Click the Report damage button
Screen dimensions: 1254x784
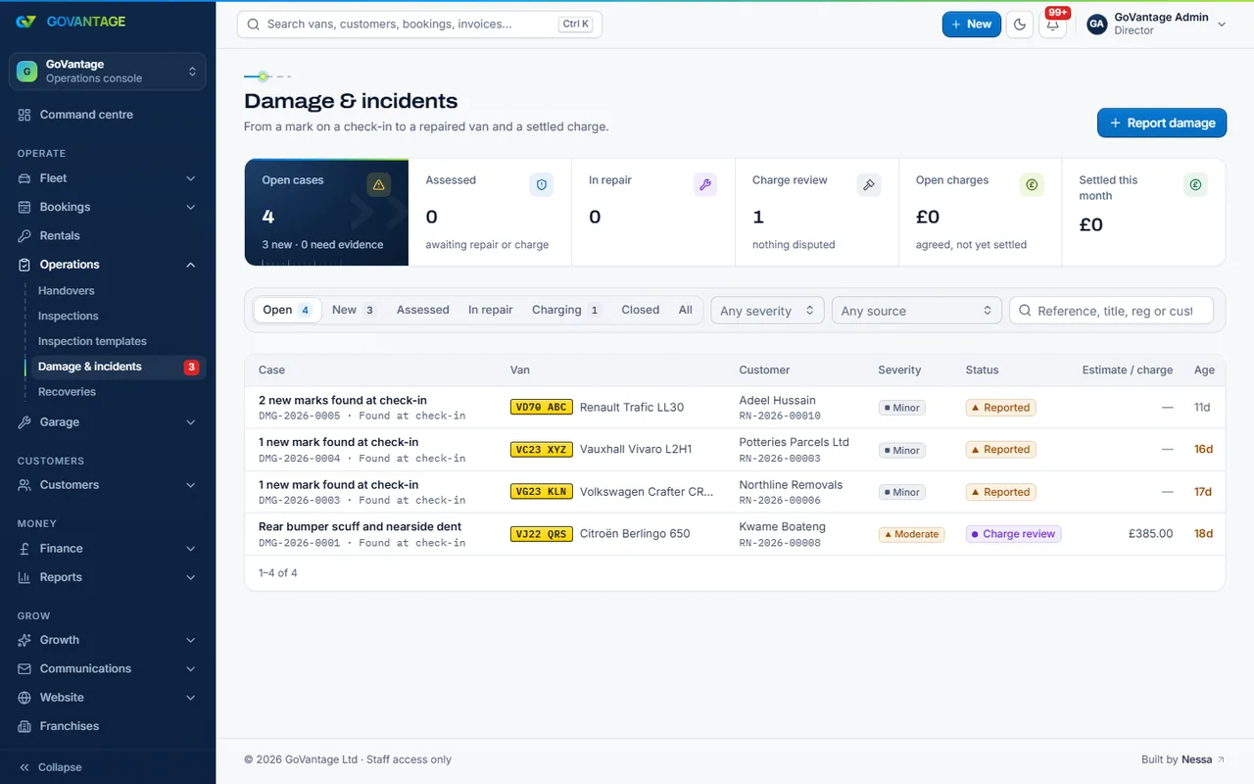[1162, 122]
